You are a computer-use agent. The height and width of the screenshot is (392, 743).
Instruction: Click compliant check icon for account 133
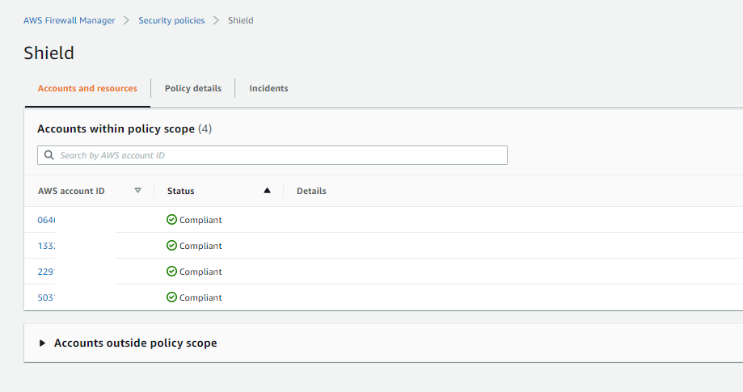click(171, 246)
